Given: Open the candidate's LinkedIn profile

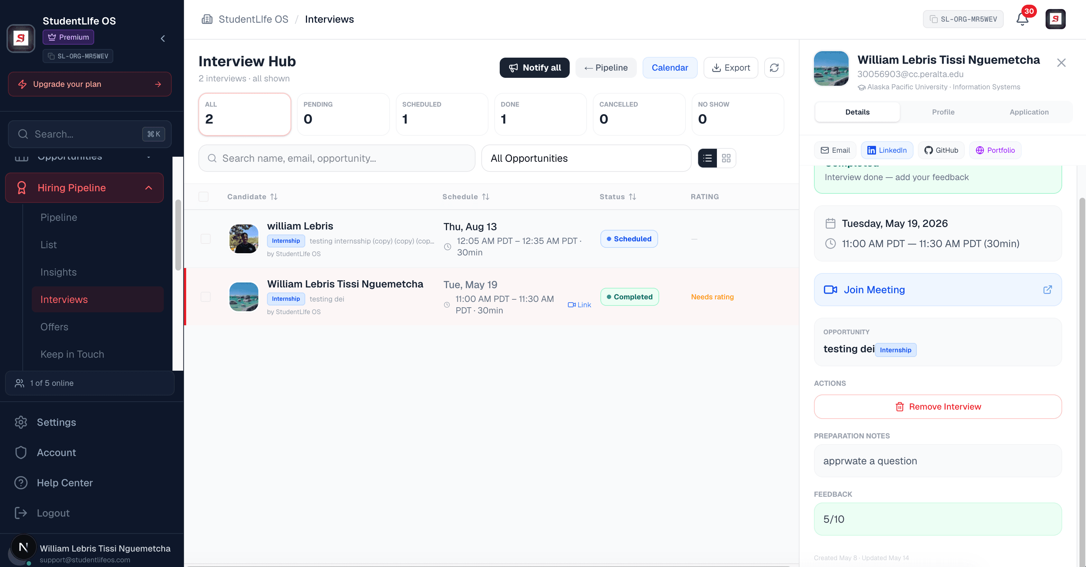Looking at the screenshot, I should [x=887, y=150].
